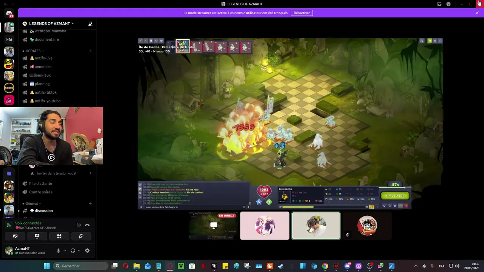Select the EN DIRECT stream thumbnail

pos(214,226)
